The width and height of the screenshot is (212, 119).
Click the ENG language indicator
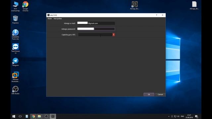tap(182, 116)
